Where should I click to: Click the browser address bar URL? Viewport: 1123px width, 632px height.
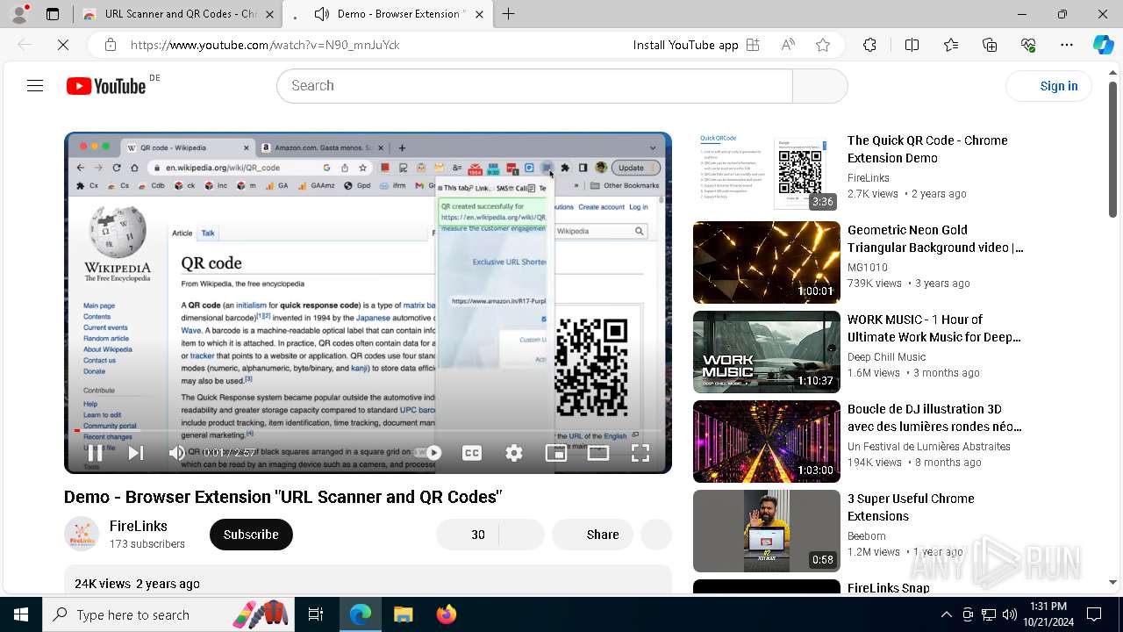point(265,45)
